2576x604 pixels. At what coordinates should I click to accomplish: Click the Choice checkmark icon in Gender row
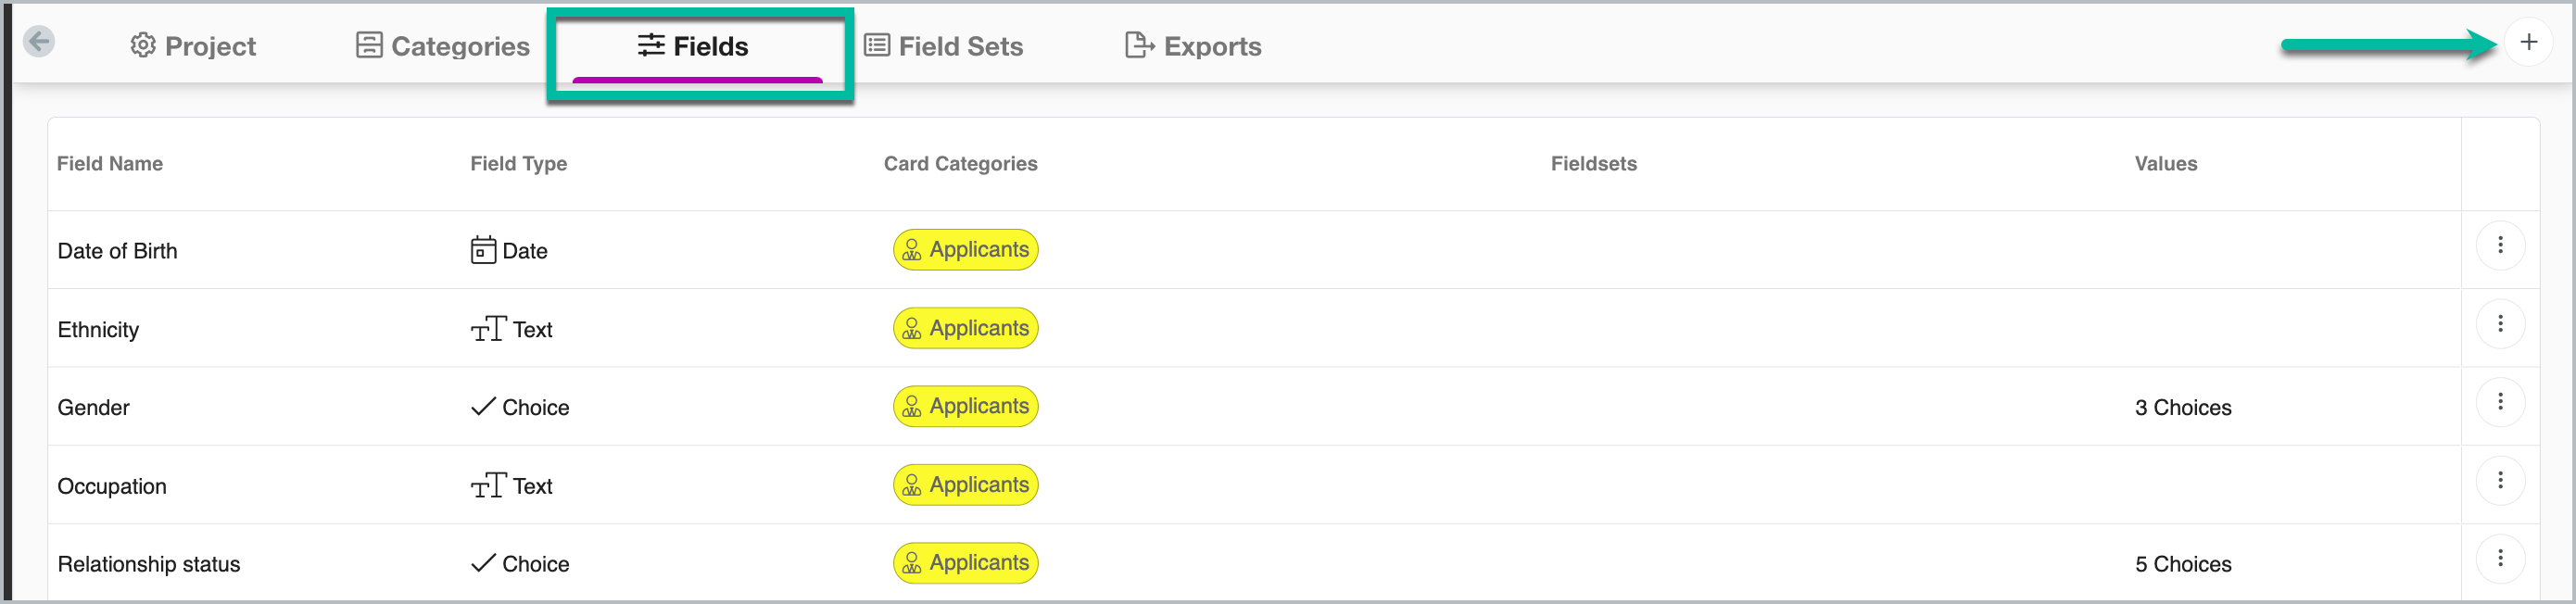point(483,407)
